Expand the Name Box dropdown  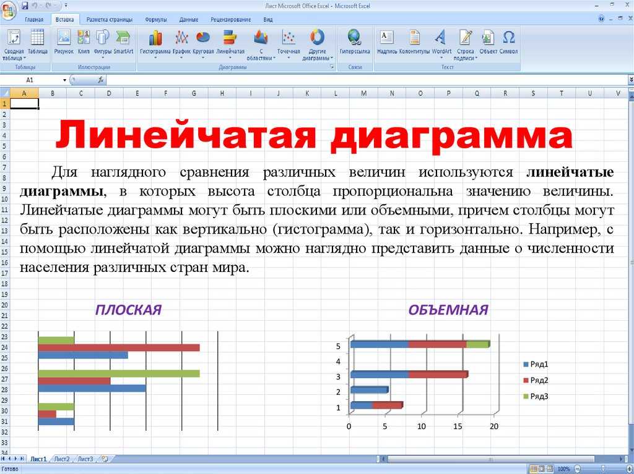coord(64,80)
